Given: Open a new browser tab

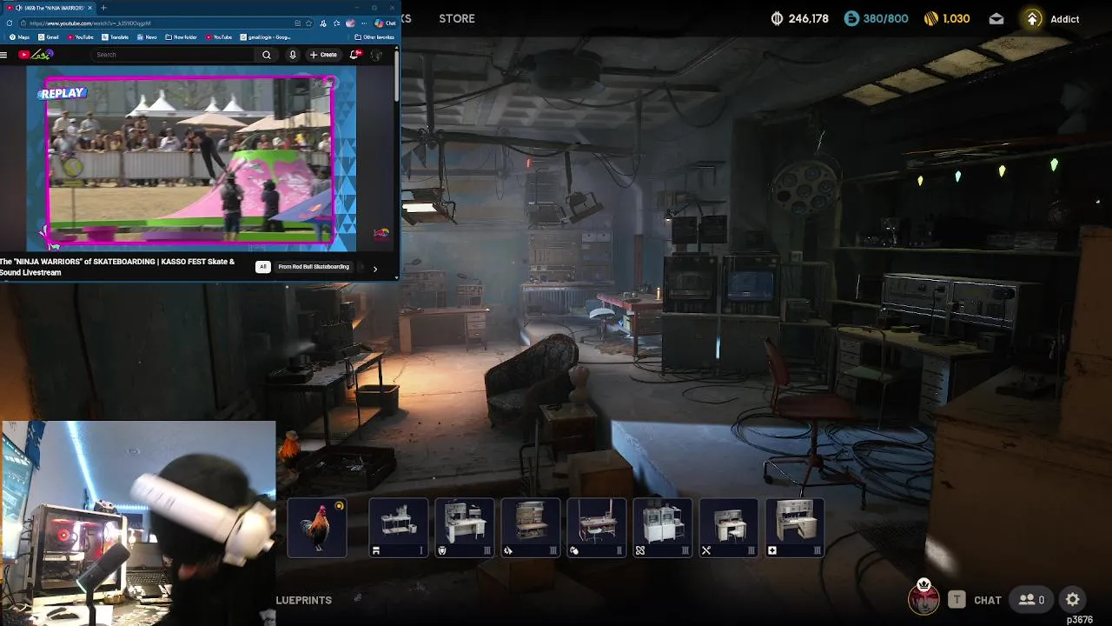Looking at the screenshot, I should (x=103, y=8).
